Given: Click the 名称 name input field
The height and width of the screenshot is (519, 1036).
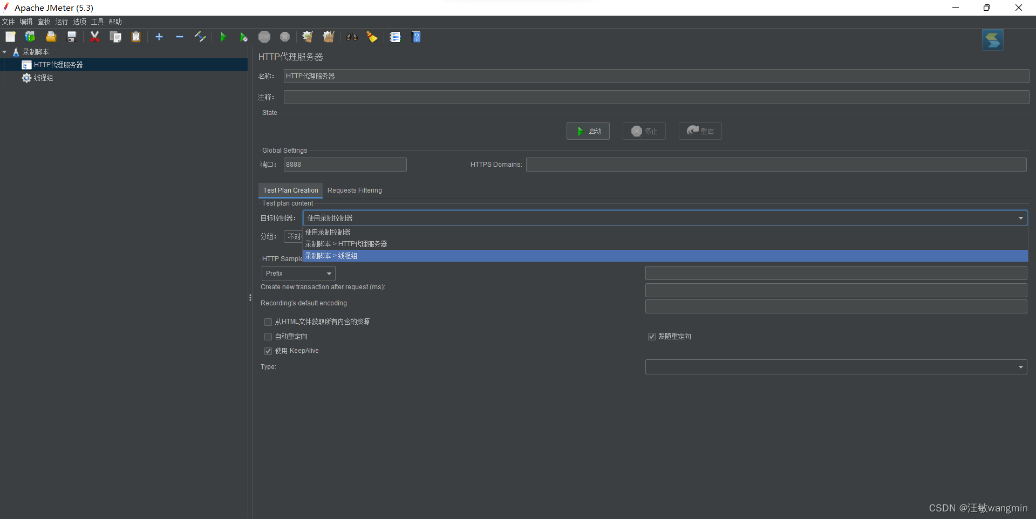Looking at the screenshot, I should pos(656,76).
